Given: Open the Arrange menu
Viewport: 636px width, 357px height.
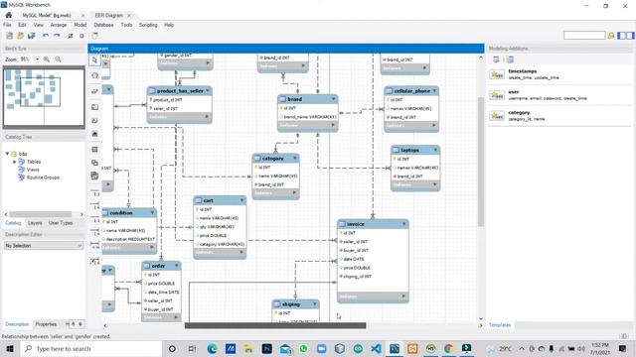Looking at the screenshot, I should pos(59,25).
